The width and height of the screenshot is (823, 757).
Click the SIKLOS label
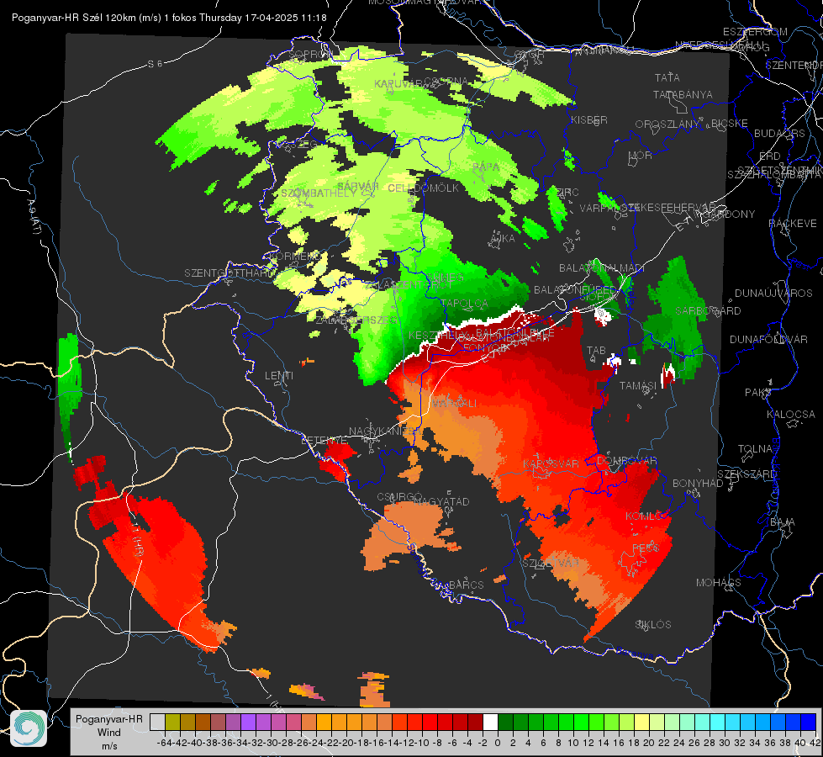tap(653, 625)
